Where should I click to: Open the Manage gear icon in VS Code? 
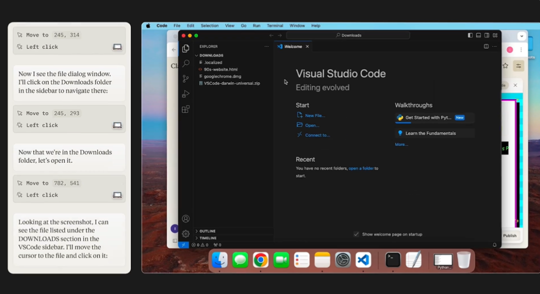(x=185, y=234)
